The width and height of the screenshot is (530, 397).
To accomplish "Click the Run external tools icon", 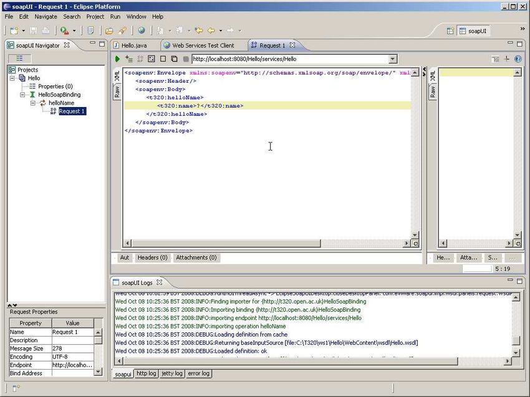I will click(64, 30).
